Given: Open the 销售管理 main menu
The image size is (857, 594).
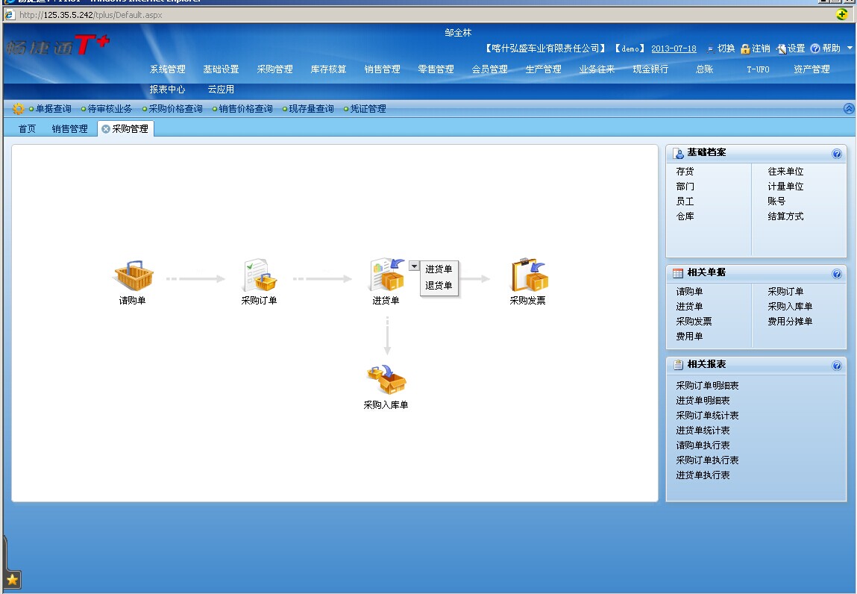Looking at the screenshot, I should click(383, 69).
